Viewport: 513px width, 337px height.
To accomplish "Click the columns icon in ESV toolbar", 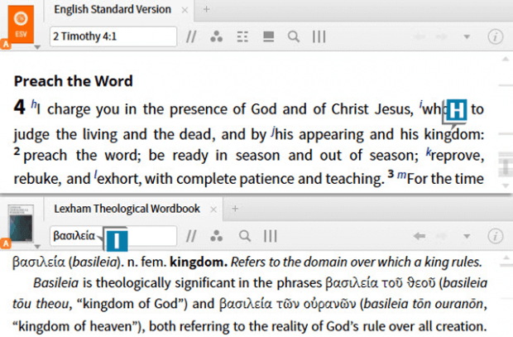I will tap(319, 36).
